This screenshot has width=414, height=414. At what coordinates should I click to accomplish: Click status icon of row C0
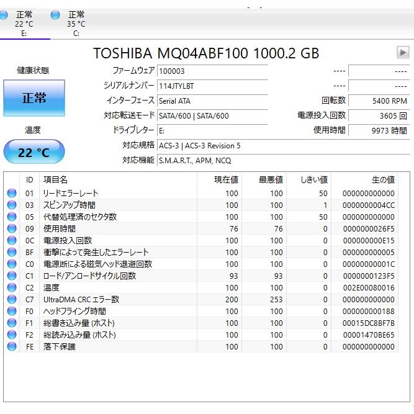[x=12, y=264]
